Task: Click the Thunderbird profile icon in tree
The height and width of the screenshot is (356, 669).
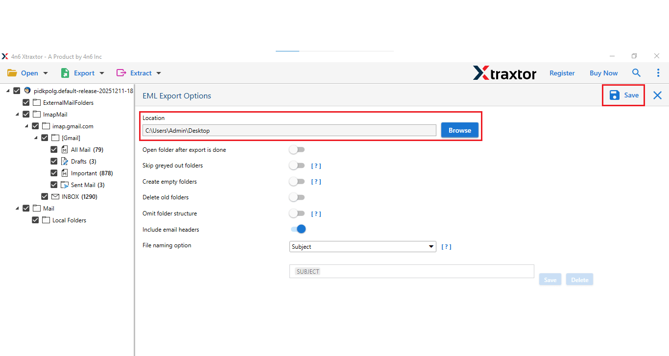Action: [27, 91]
